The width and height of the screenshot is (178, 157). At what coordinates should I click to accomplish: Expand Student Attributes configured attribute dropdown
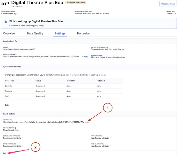(x=13, y=146)
